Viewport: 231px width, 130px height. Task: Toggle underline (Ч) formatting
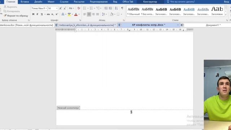coord(42,14)
